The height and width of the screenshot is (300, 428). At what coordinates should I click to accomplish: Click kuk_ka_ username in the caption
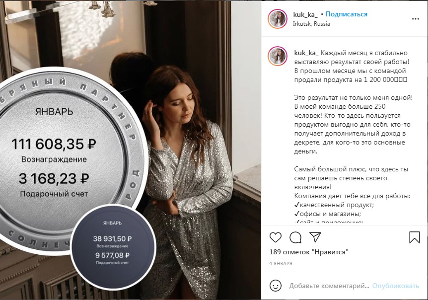306,53
